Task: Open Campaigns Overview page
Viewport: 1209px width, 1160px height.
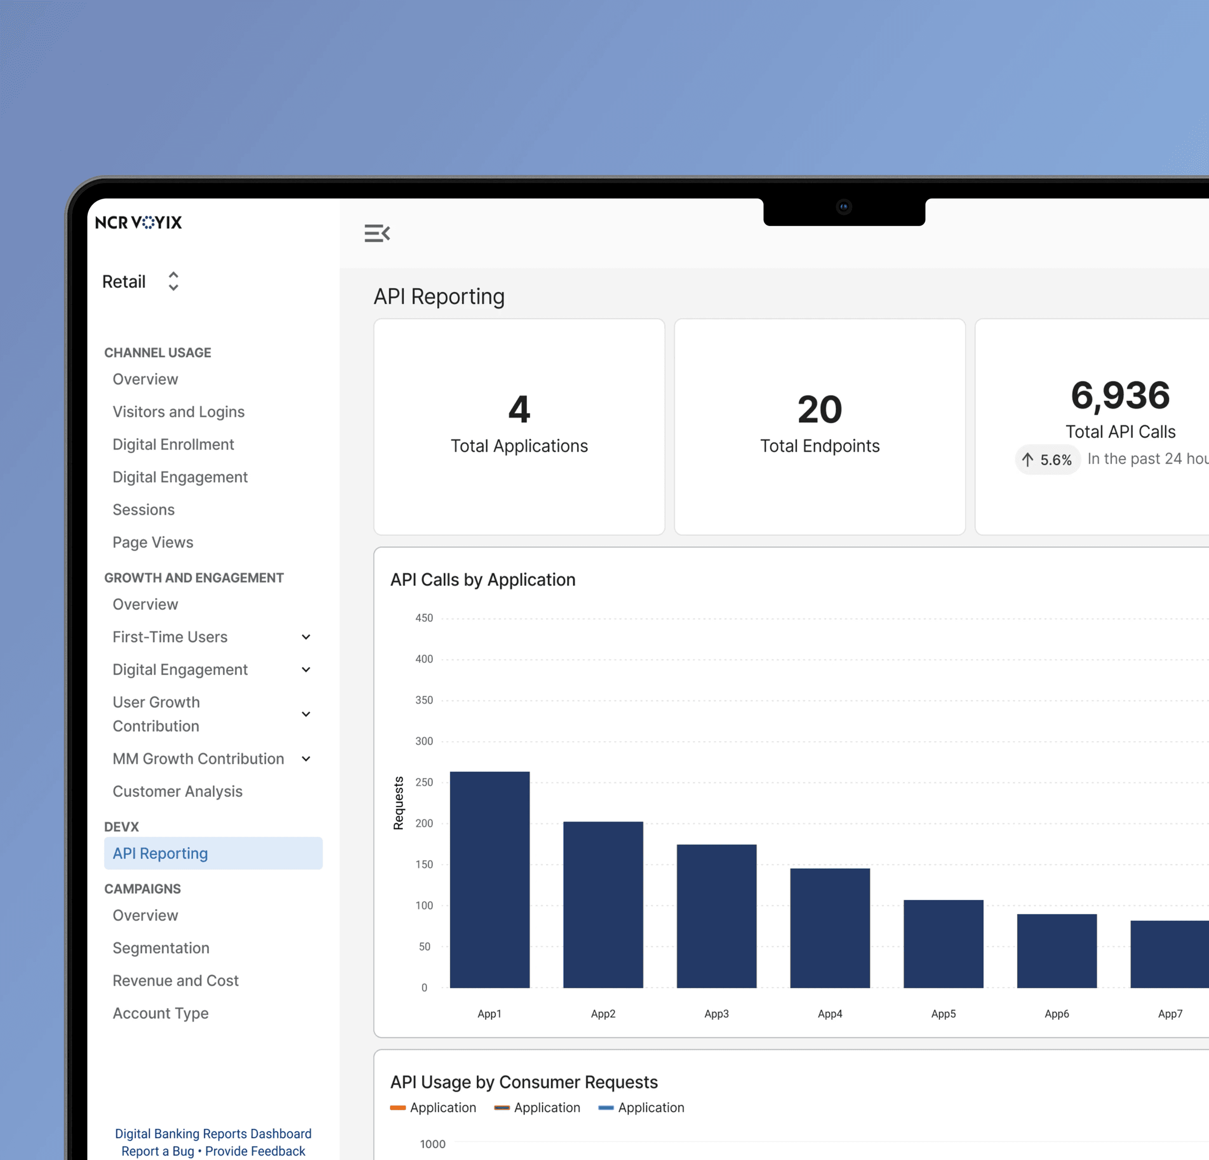Action: pos(145,915)
